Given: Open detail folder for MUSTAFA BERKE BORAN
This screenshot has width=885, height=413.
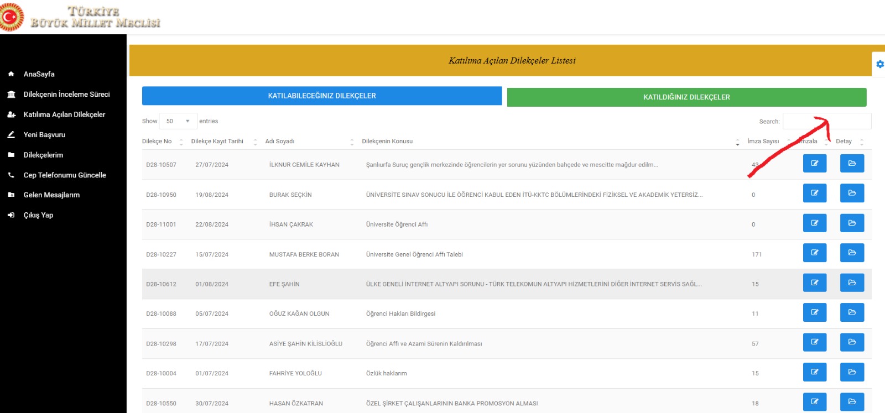Looking at the screenshot, I should coord(852,253).
